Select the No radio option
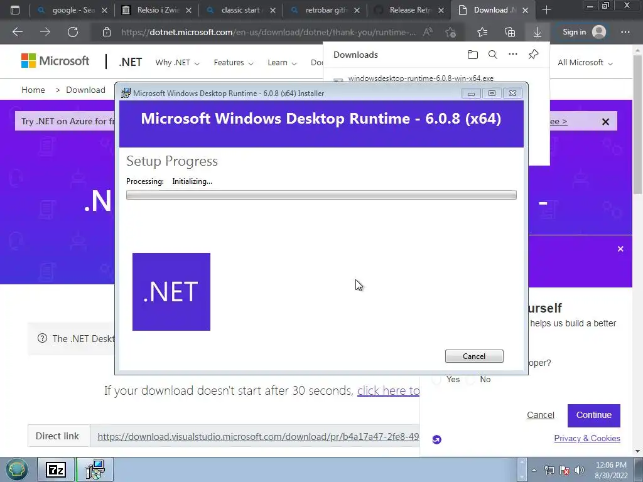Image resolution: width=643 pixels, height=482 pixels. point(470,380)
